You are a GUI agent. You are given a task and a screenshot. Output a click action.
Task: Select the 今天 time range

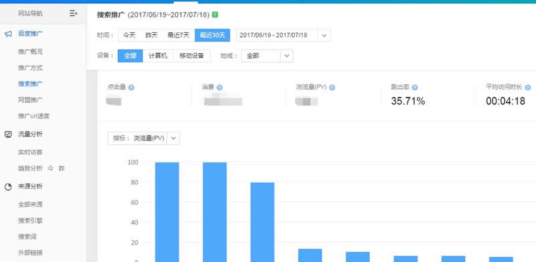129,35
